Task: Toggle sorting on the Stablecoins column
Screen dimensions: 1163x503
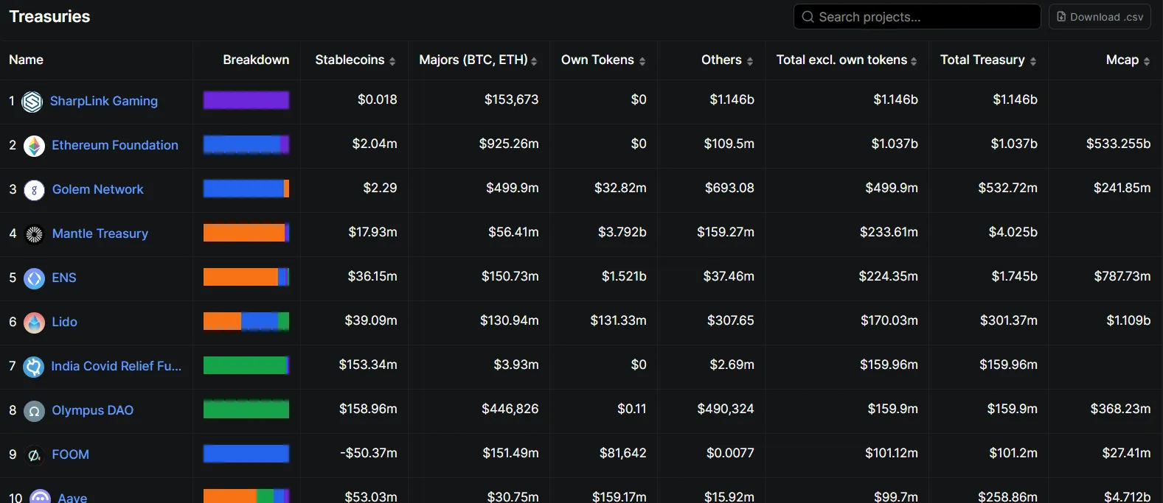Action: 391,60
